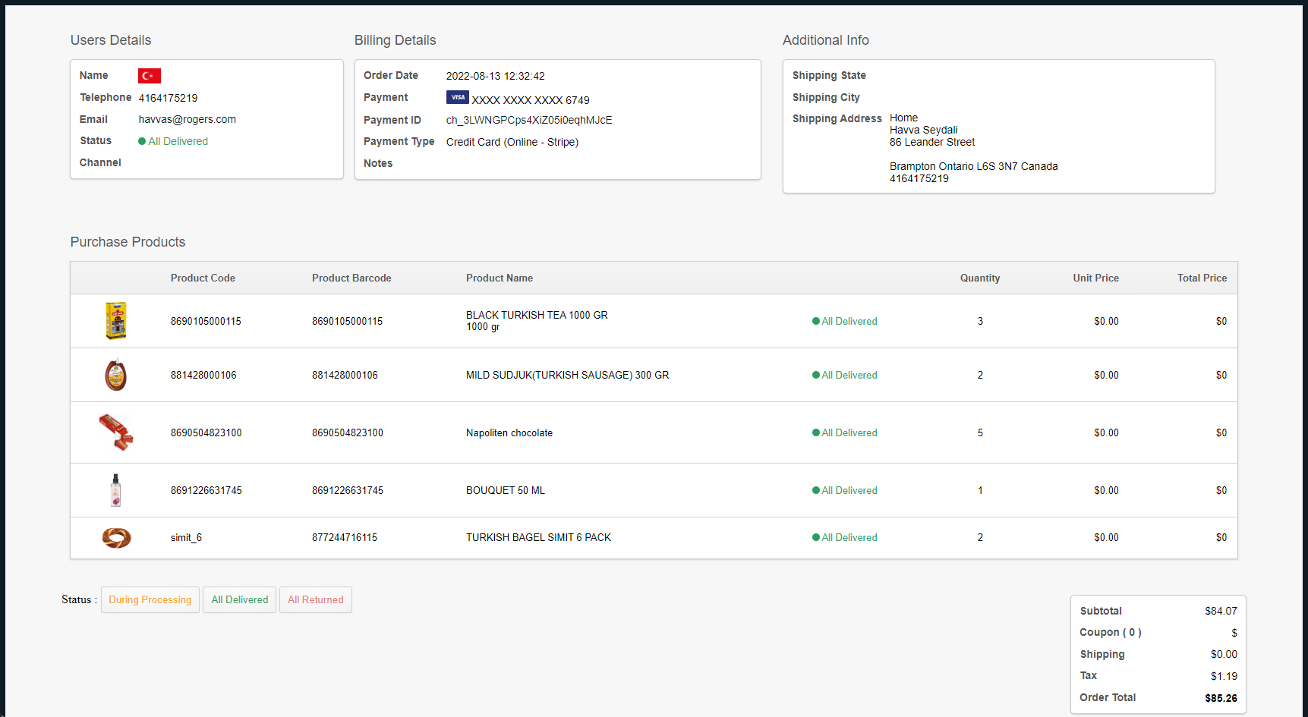Select the Payment ID value ch_3LWNGPCps4XiZ05i0eqhMJcE

pyautogui.click(x=529, y=120)
